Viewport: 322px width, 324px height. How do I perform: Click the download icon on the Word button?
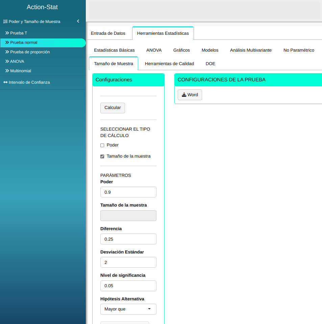[184, 95]
